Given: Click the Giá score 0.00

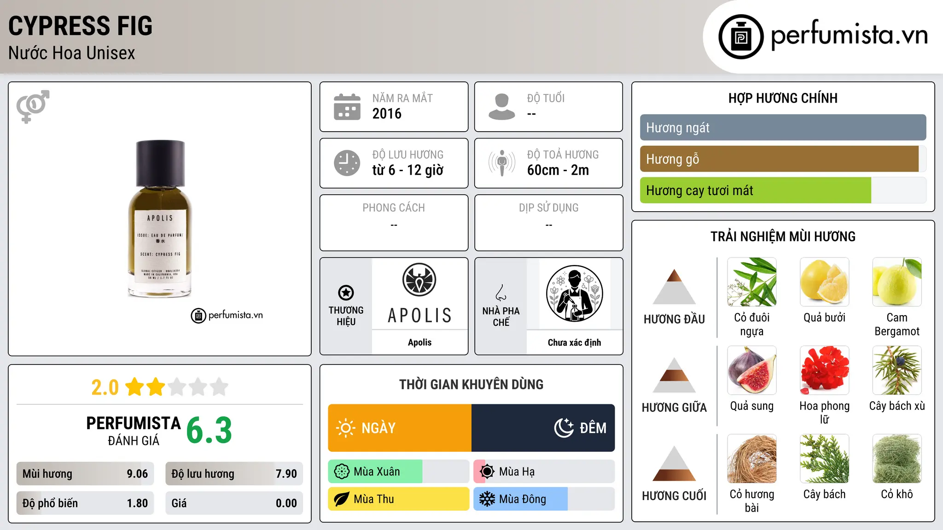Looking at the screenshot, I should 286,503.
